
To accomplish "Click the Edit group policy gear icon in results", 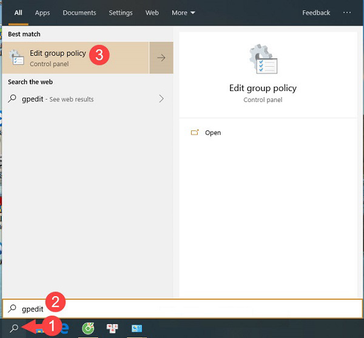I will pyautogui.click(x=16, y=58).
